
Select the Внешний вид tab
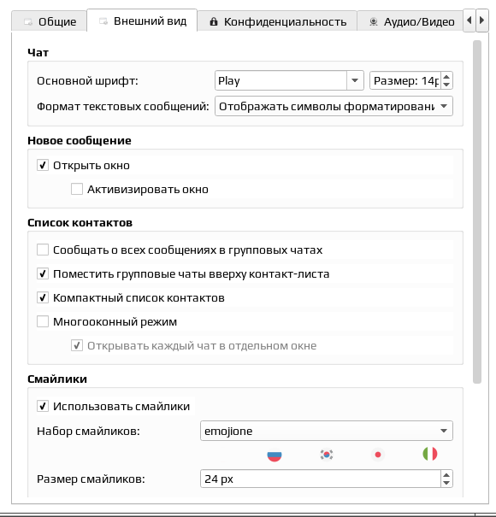click(142, 21)
